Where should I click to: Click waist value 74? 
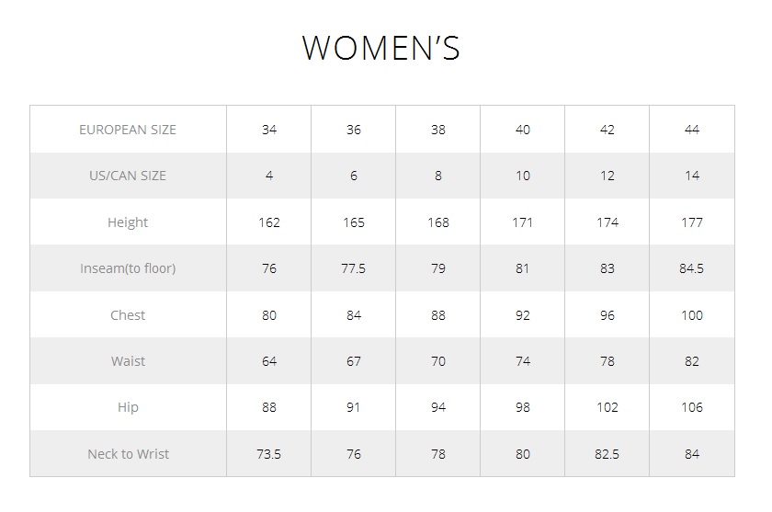pos(522,361)
